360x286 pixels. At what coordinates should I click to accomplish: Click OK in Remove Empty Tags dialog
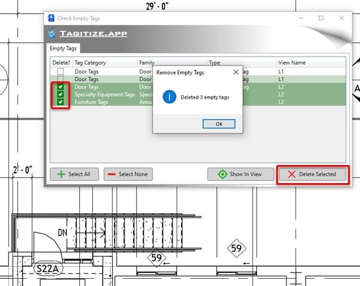pyautogui.click(x=219, y=124)
